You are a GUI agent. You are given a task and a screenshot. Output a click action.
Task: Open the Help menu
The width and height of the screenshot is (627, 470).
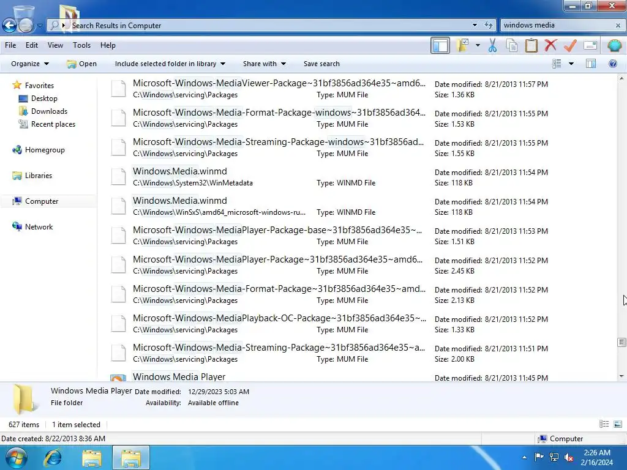point(108,45)
